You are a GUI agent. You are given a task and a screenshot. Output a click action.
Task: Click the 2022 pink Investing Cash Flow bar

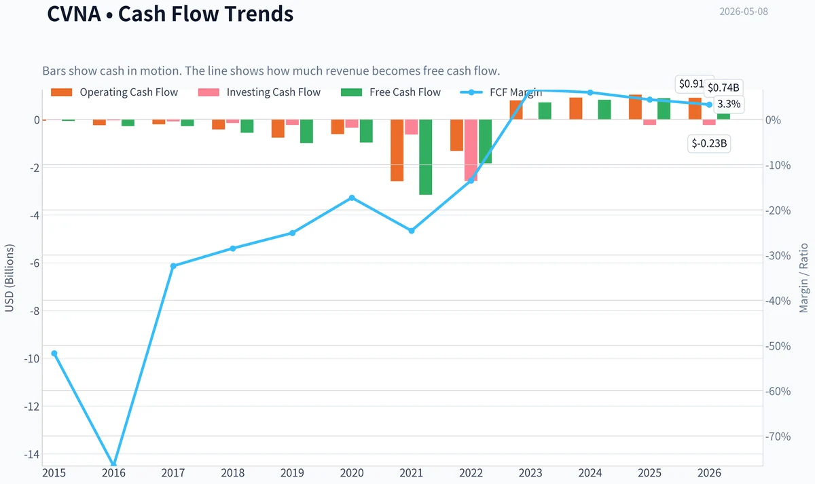[471, 151]
